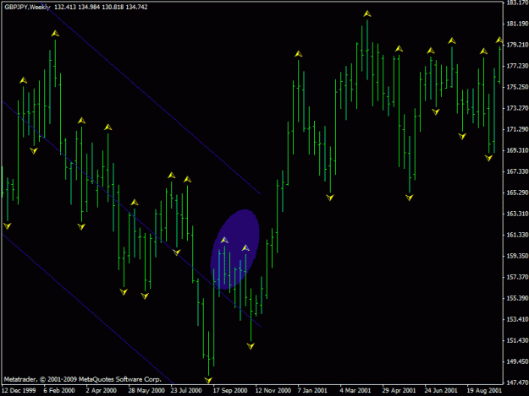
Task: Click the 2 Apr 2000 date label
Action: tap(101, 391)
